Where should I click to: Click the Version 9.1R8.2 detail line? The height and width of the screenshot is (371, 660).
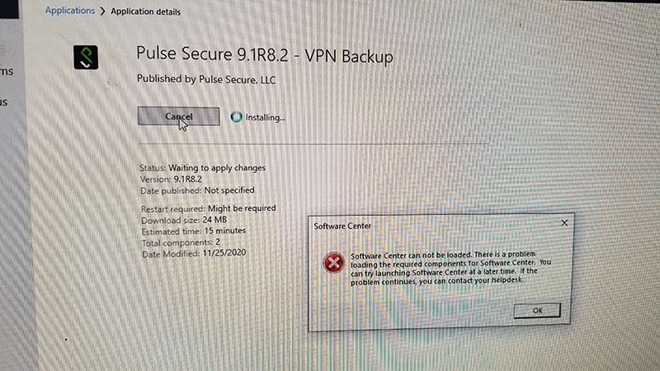[171, 179]
